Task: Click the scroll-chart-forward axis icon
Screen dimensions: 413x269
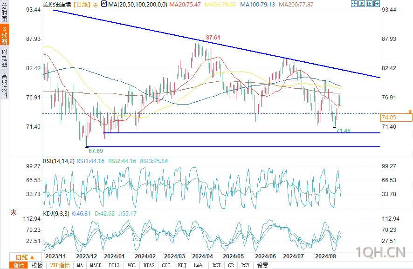Action: tap(369, 4)
